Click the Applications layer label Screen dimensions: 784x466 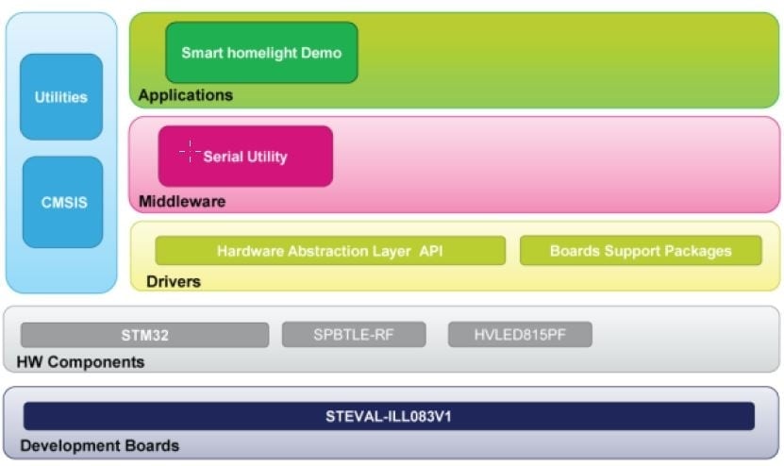(185, 95)
